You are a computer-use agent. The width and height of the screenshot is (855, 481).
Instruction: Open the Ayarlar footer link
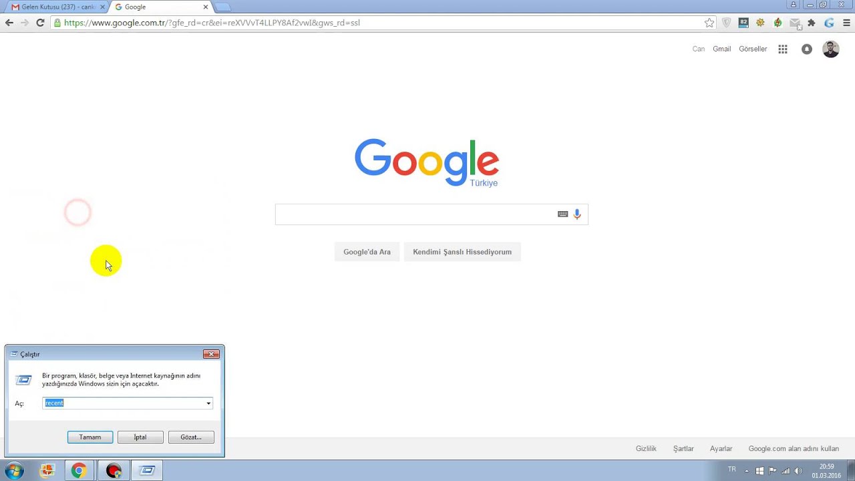(721, 449)
